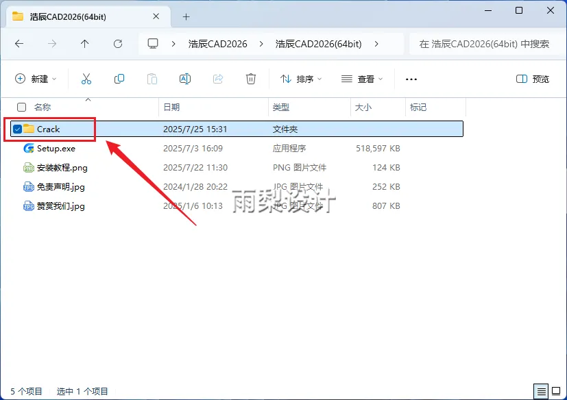Click the date 2025/7/3 16:09
567x400 pixels.
point(193,148)
